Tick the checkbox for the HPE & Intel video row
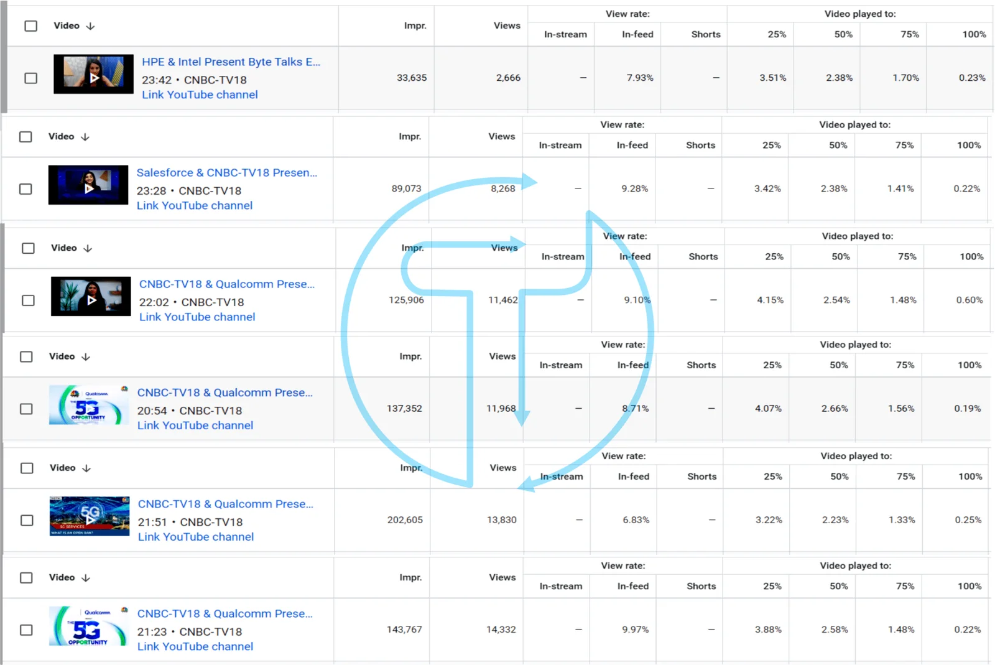Screen dimensions: 995x665 pyautogui.click(x=30, y=78)
